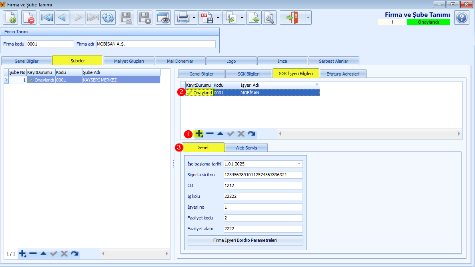Switch to the Web Servis tab
Image resolution: width=475 pixels, height=267 pixels.
(x=246, y=148)
